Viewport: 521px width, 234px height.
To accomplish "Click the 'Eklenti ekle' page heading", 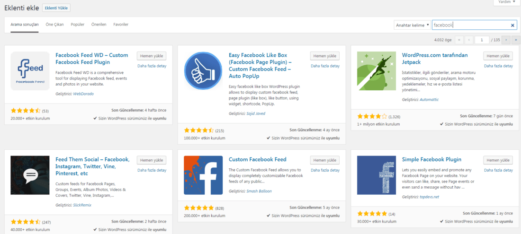I will (x=22, y=8).
